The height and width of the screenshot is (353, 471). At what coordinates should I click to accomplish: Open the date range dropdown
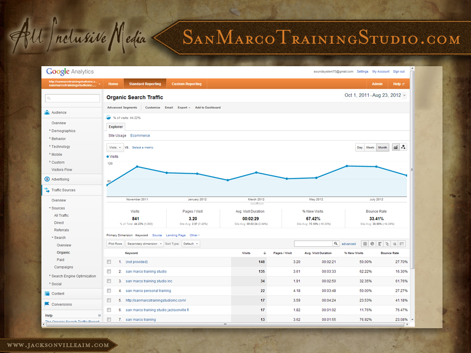[375, 96]
